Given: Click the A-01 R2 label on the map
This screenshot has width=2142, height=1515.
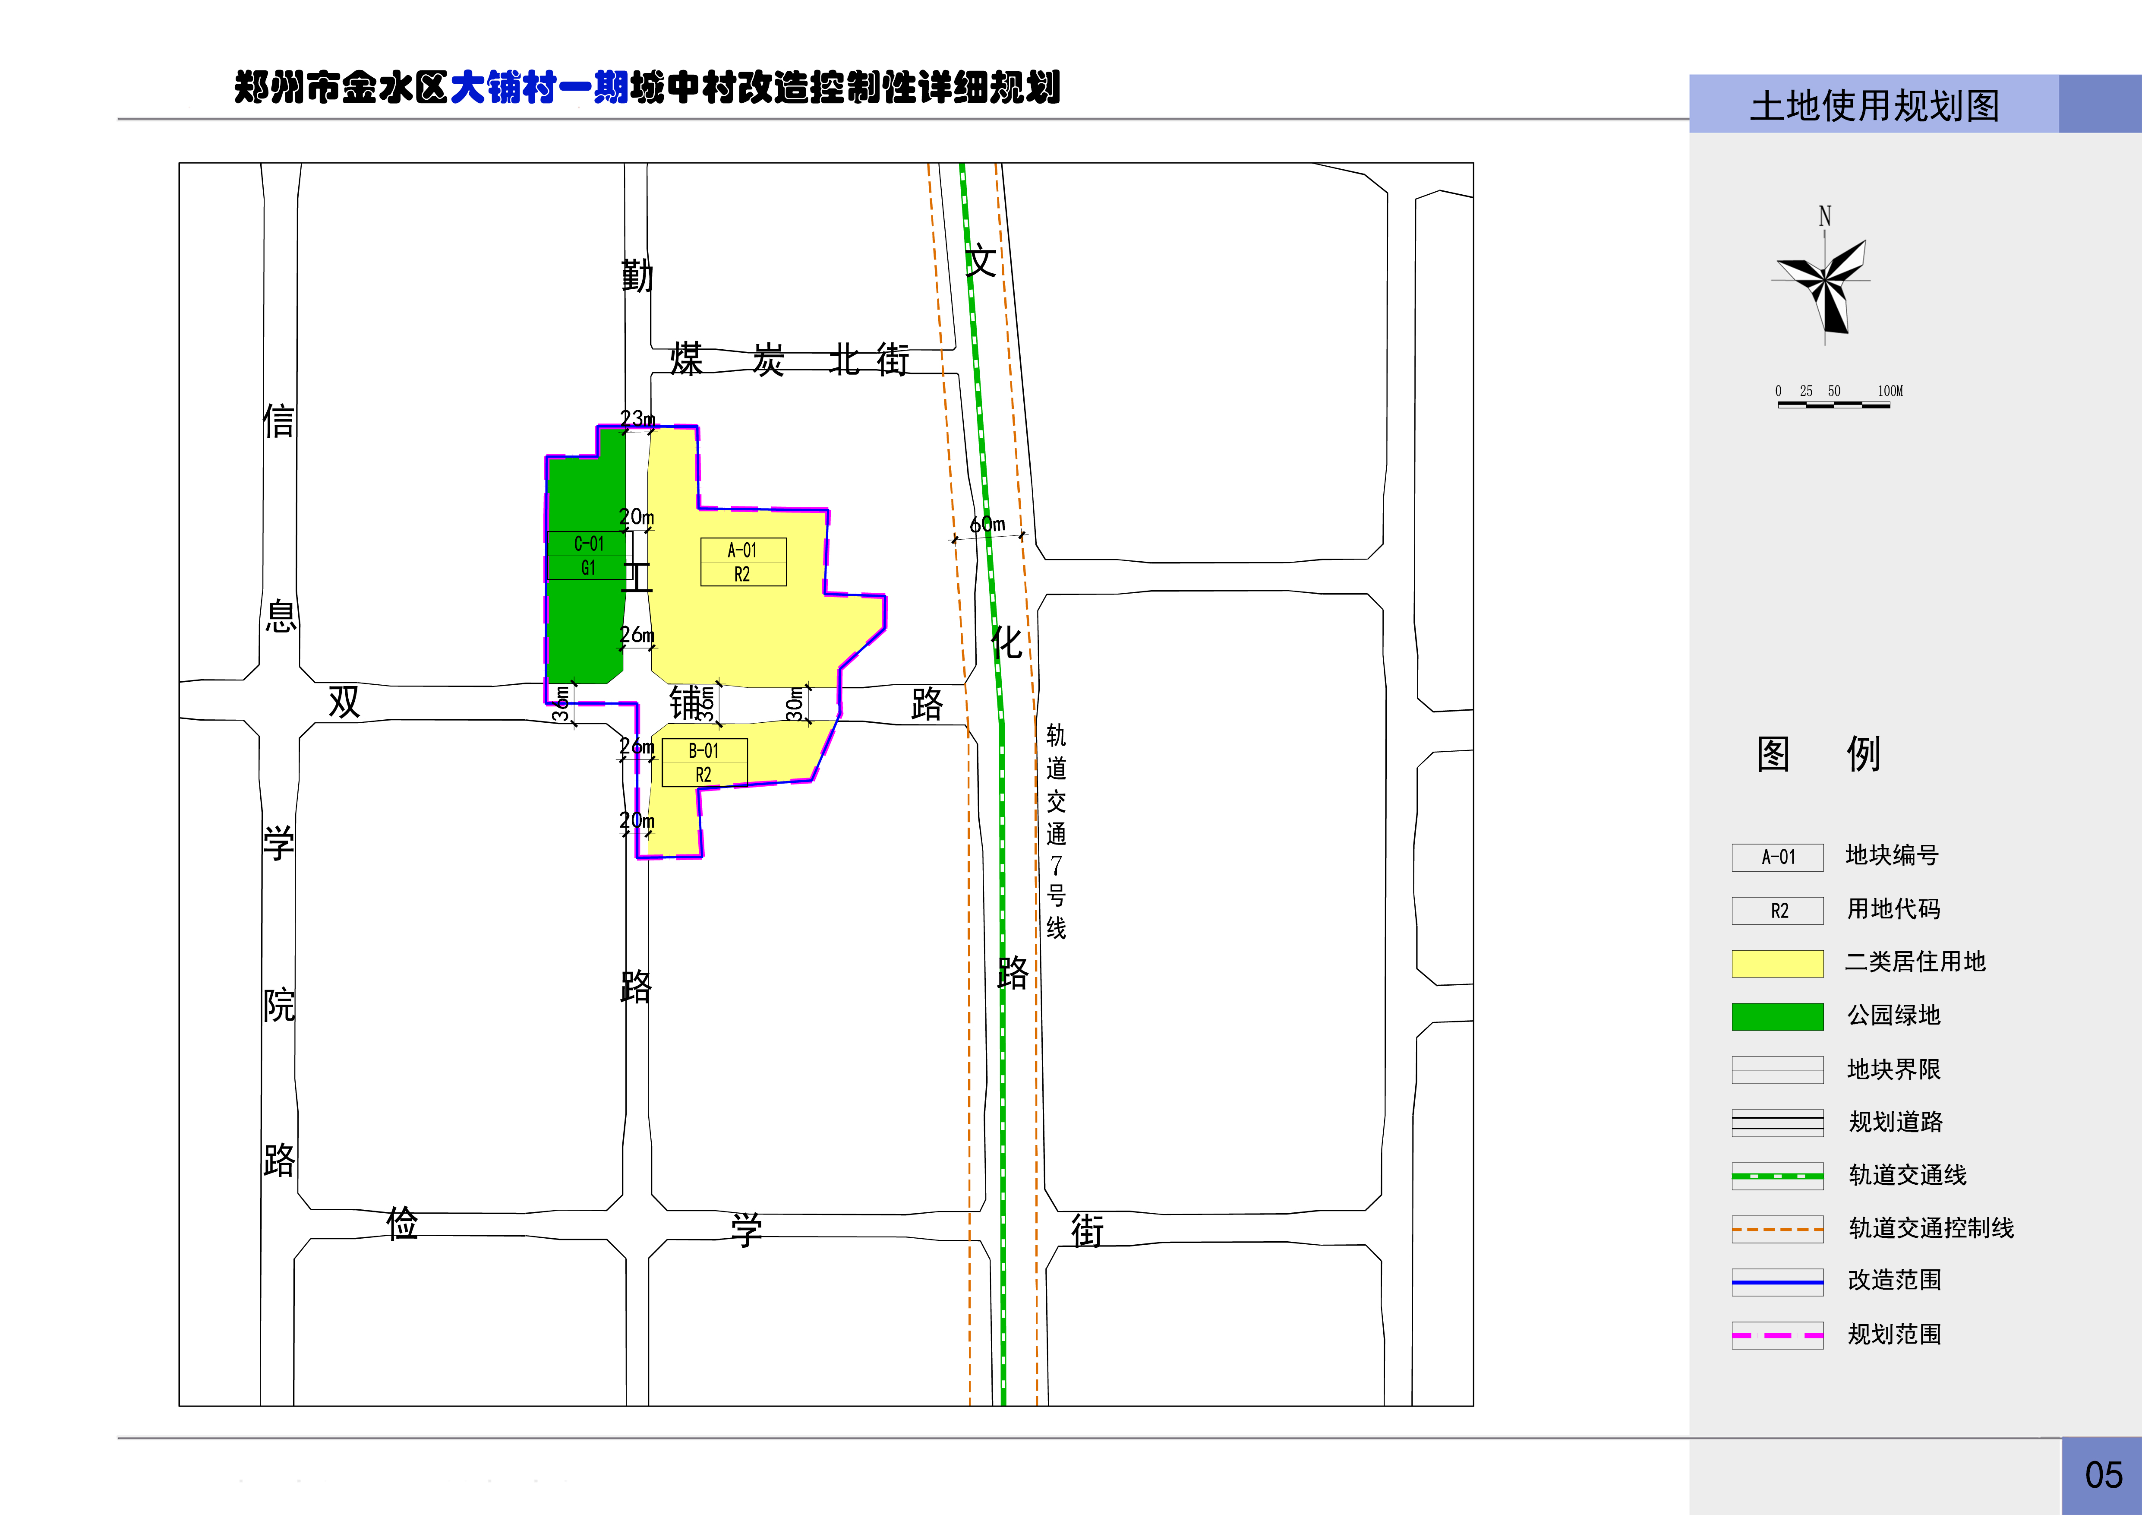Looking at the screenshot, I should coord(743,562).
